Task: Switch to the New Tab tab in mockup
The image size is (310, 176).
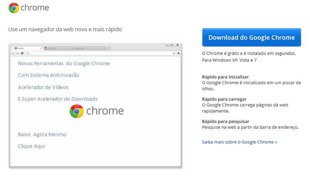Action: tap(90, 48)
